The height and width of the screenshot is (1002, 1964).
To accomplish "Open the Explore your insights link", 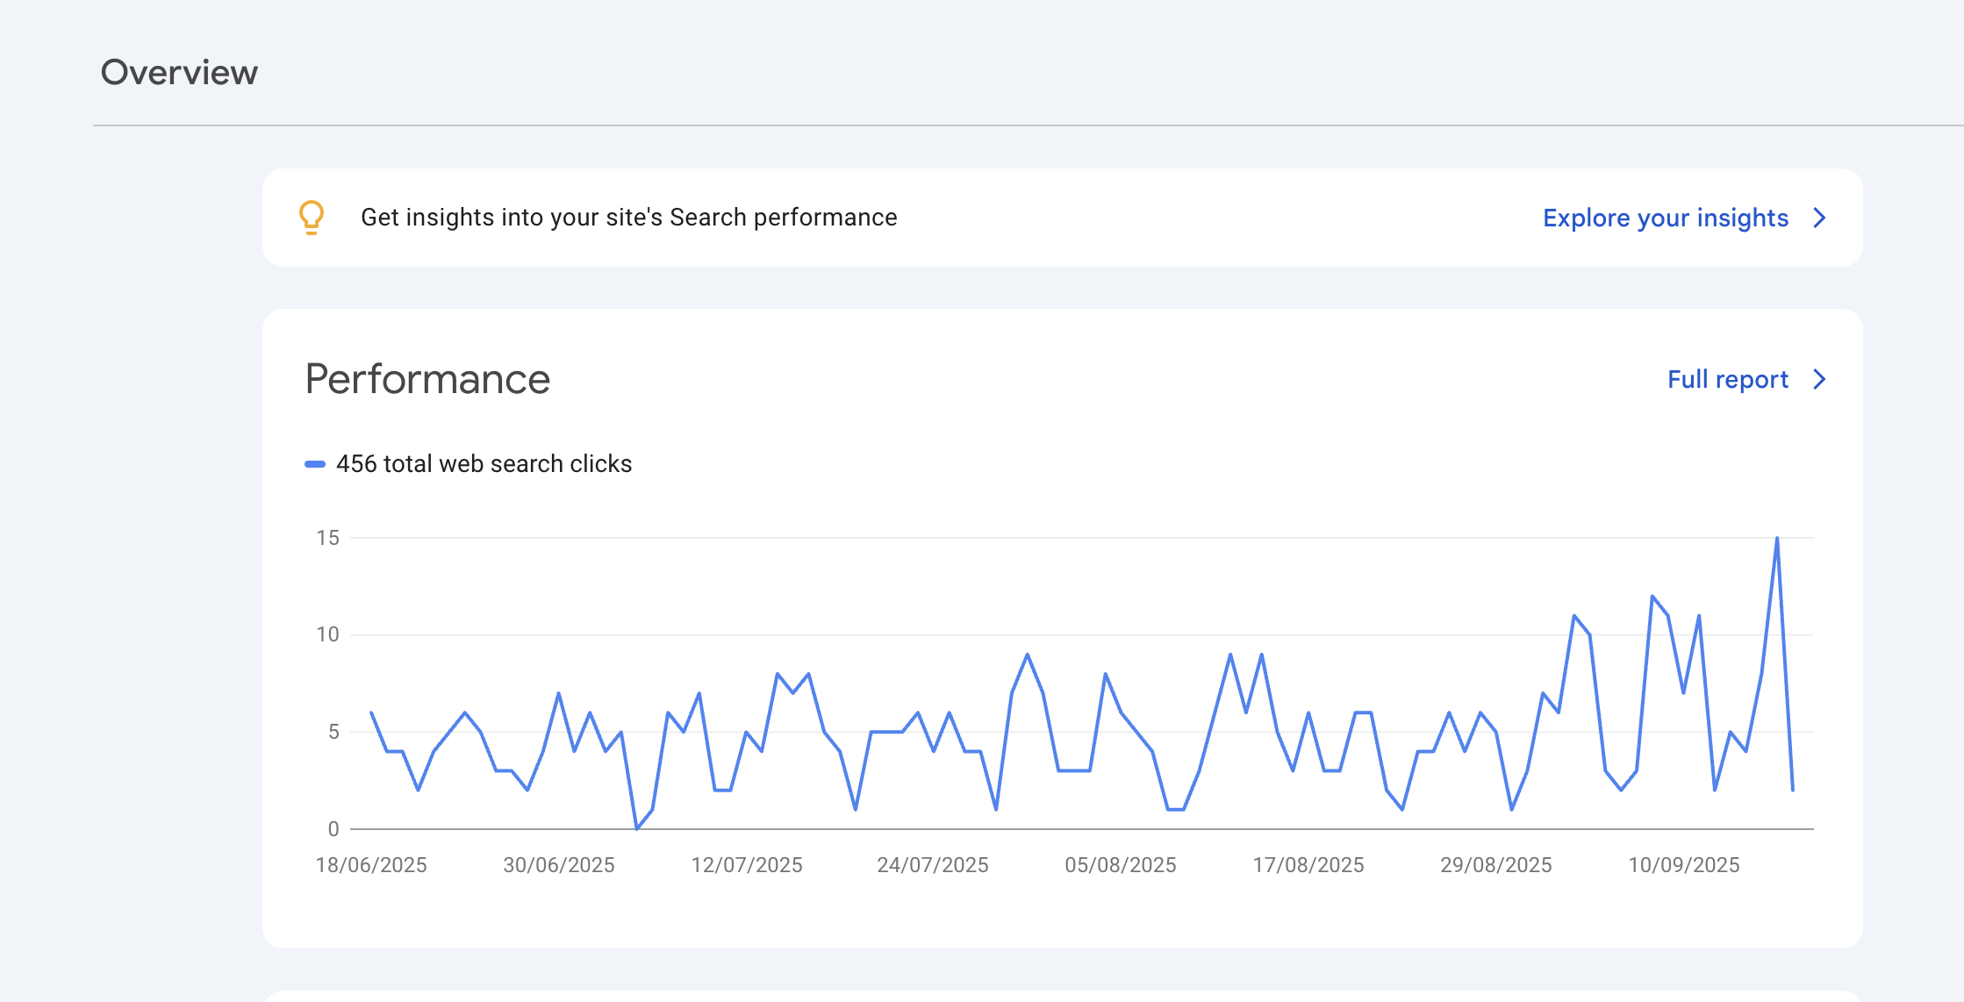I will pos(1665,218).
